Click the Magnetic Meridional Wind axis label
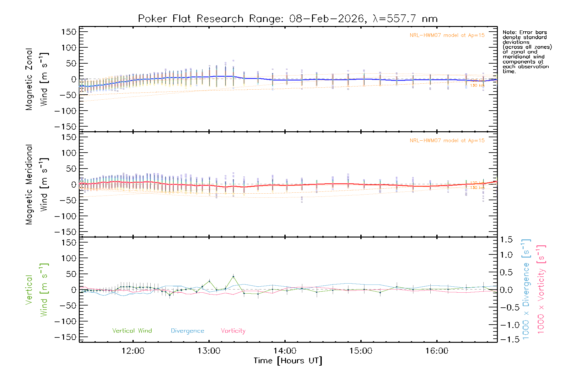Viewport: 565px width, 376px height. click(x=36, y=185)
